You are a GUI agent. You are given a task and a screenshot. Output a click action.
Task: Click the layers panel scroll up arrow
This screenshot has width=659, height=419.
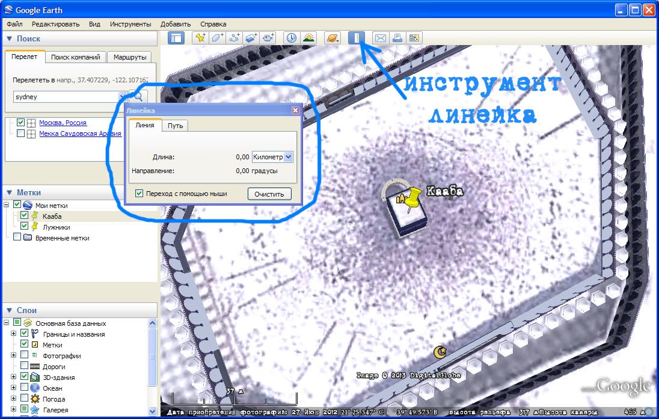(x=153, y=323)
